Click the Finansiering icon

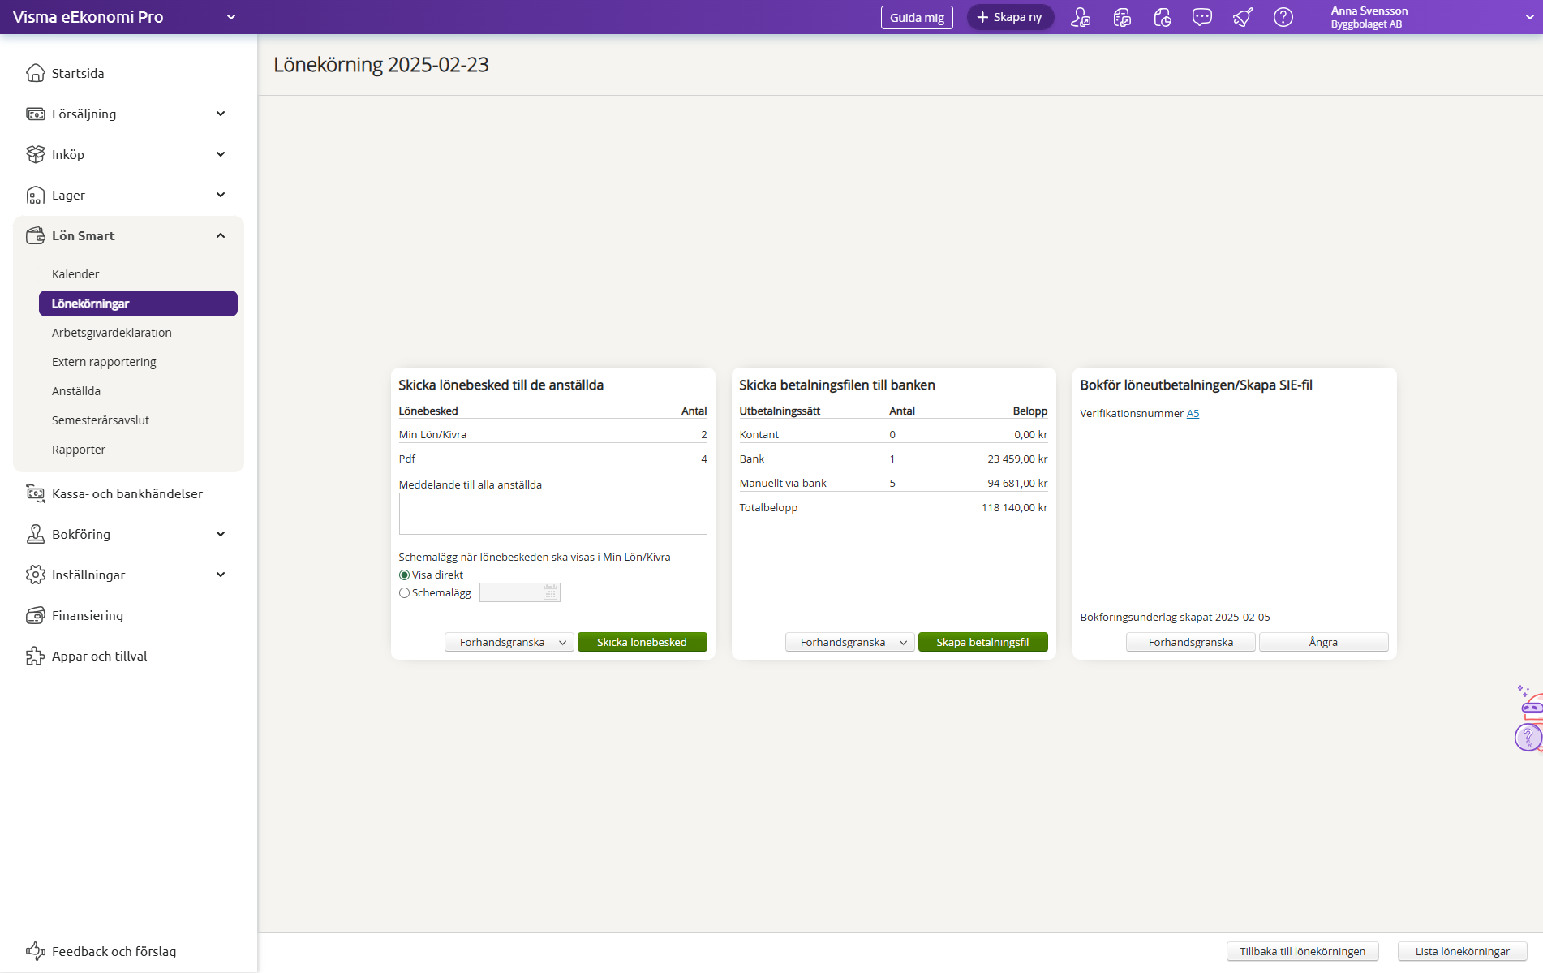point(35,615)
